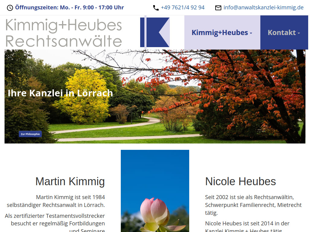The width and height of the screenshot is (310, 232).
Task: Click the phone handset icon
Action: pyautogui.click(x=156, y=8)
